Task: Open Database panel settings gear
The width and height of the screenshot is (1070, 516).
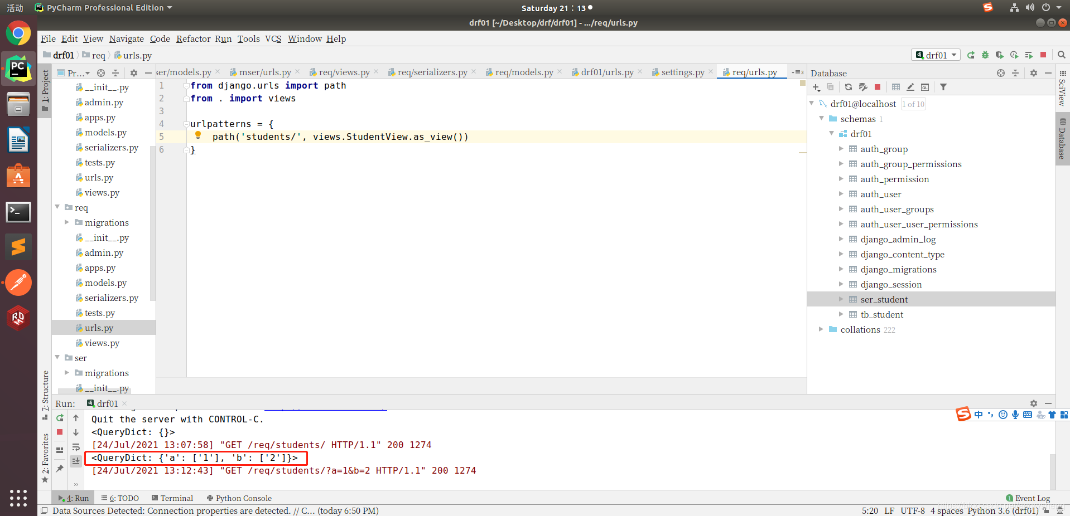Action: (1034, 73)
